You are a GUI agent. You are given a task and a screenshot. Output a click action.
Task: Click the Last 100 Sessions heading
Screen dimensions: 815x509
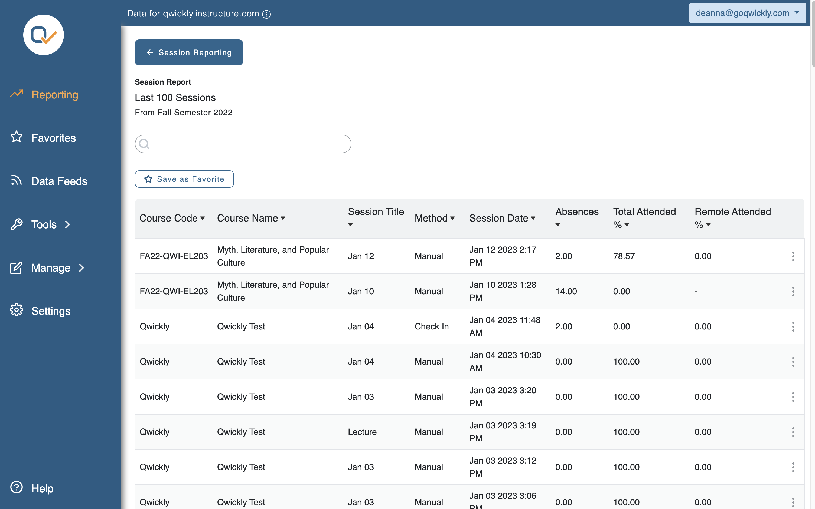pos(175,98)
